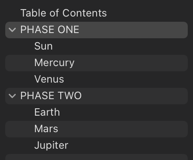Choose Sun, first item under PHASE ONE

96,47
